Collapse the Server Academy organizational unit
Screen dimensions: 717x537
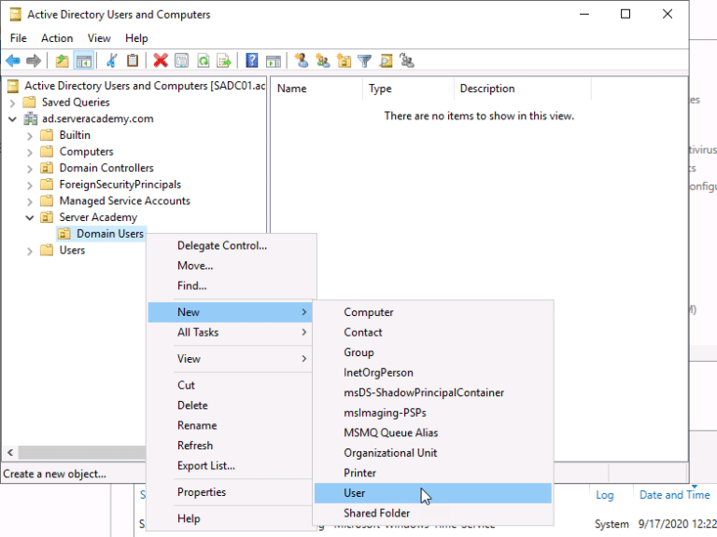pos(30,217)
